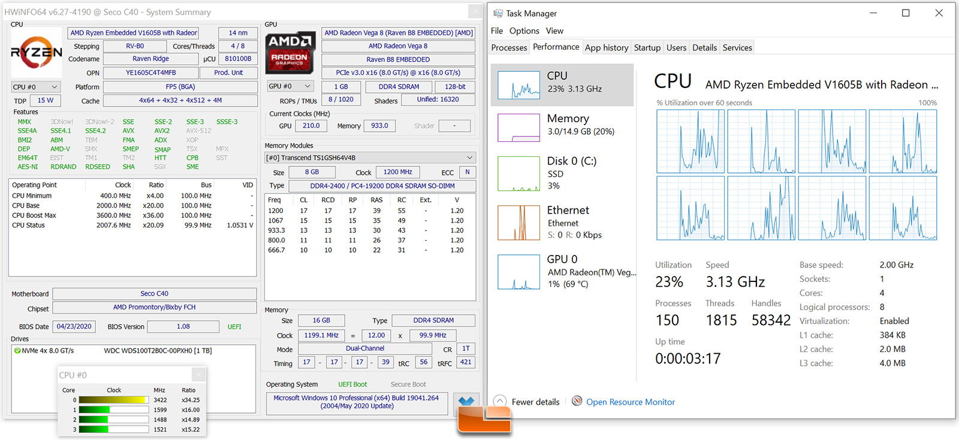Click the 58342 Handles value

(x=771, y=320)
